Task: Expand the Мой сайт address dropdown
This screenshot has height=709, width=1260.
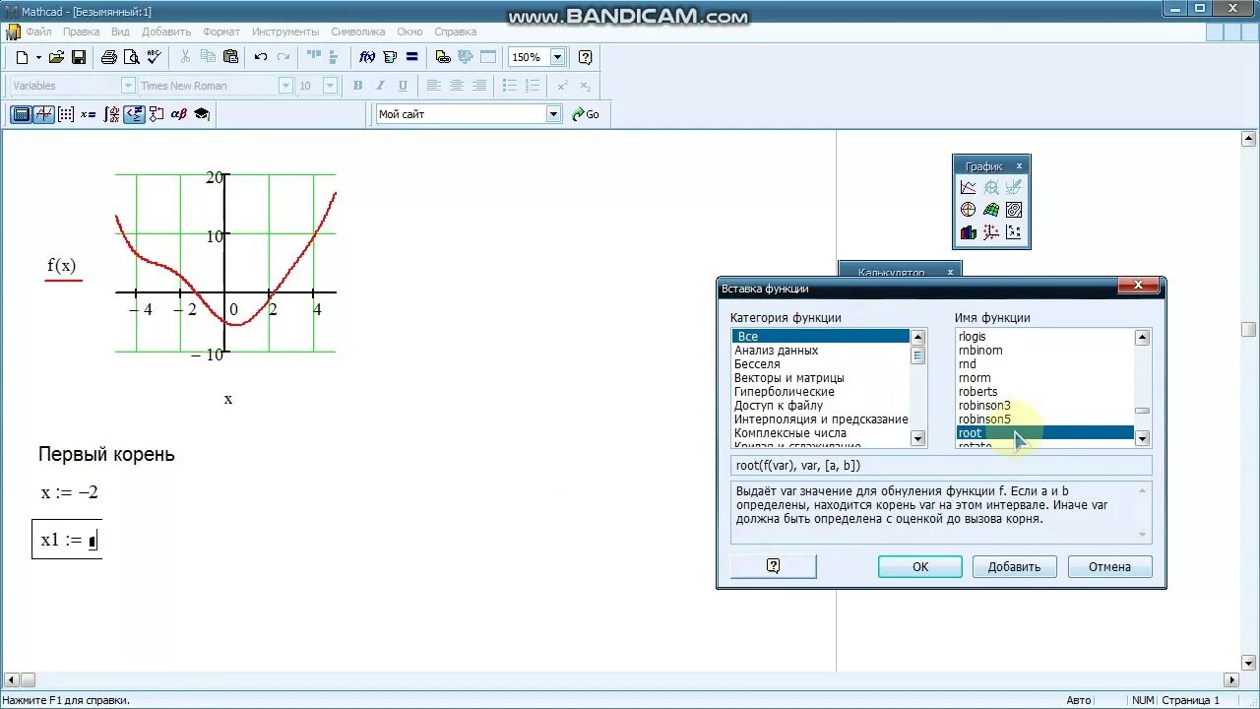Action: click(x=553, y=114)
